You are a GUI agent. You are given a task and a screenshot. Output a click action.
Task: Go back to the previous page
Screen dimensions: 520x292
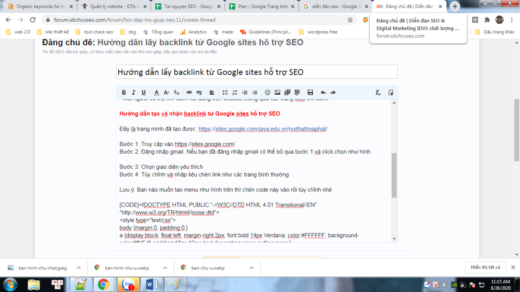click(8, 20)
